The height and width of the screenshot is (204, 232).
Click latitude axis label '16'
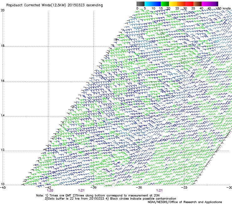[3, 81]
